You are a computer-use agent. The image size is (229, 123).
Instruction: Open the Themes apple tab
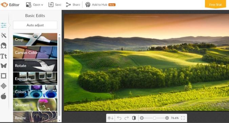(4, 96)
